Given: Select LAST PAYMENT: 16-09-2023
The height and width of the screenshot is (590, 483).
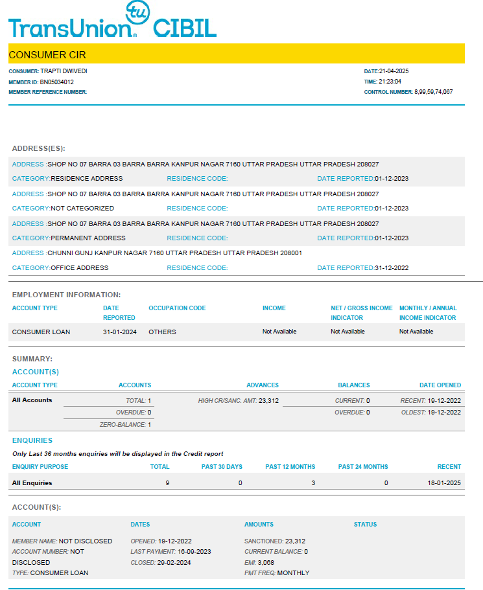Looking at the screenshot, I should pyautogui.click(x=171, y=552).
